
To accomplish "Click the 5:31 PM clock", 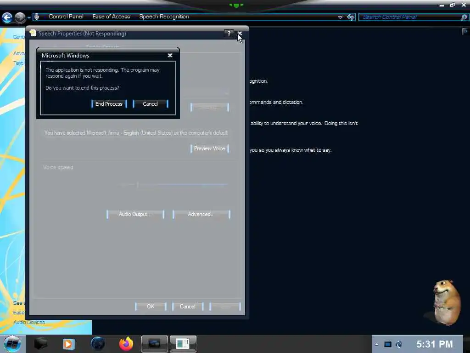I will 434,344.
